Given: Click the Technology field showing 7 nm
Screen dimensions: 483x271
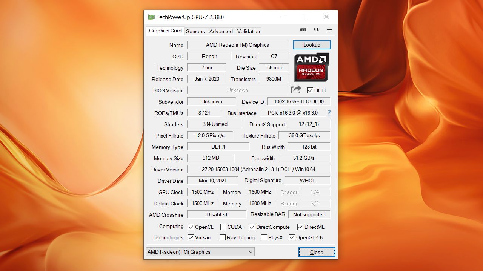Looking at the screenshot, I should tap(206, 67).
